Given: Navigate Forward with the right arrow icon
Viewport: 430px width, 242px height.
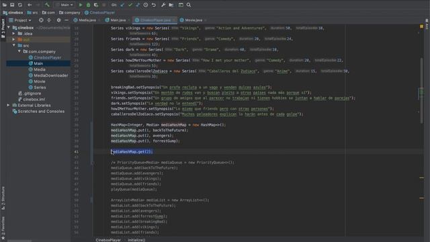Looking at the screenshot, I should [x=38, y=5].
